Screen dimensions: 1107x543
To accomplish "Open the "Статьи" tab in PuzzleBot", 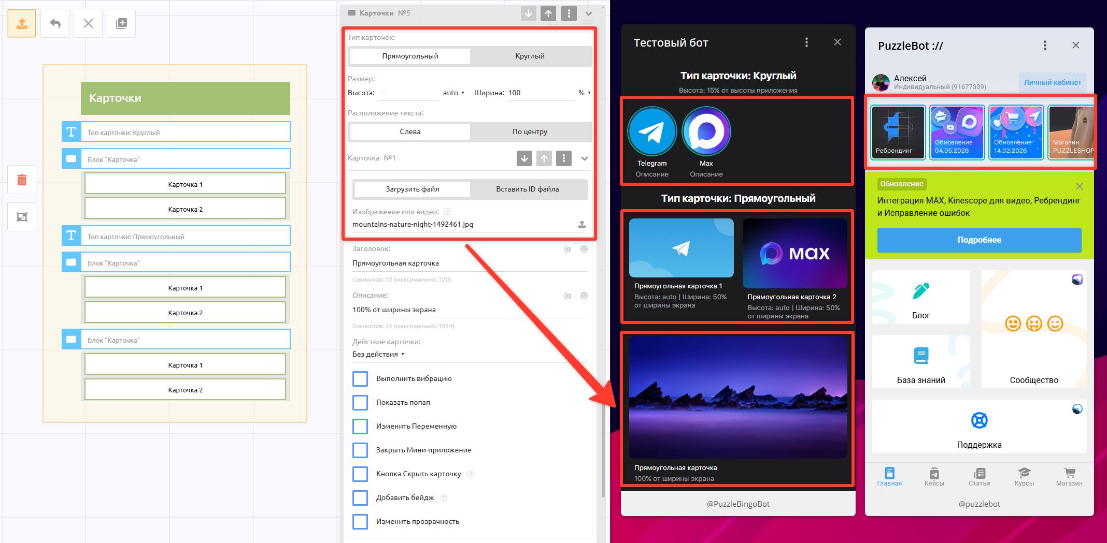I will (x=980, y=477).
